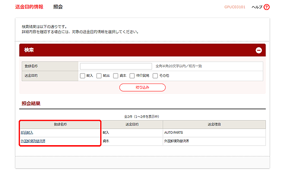
Task: Click the GPUC03101 screen ID text
Action: pos(235,7)
